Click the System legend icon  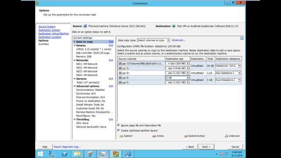point(121,136)
